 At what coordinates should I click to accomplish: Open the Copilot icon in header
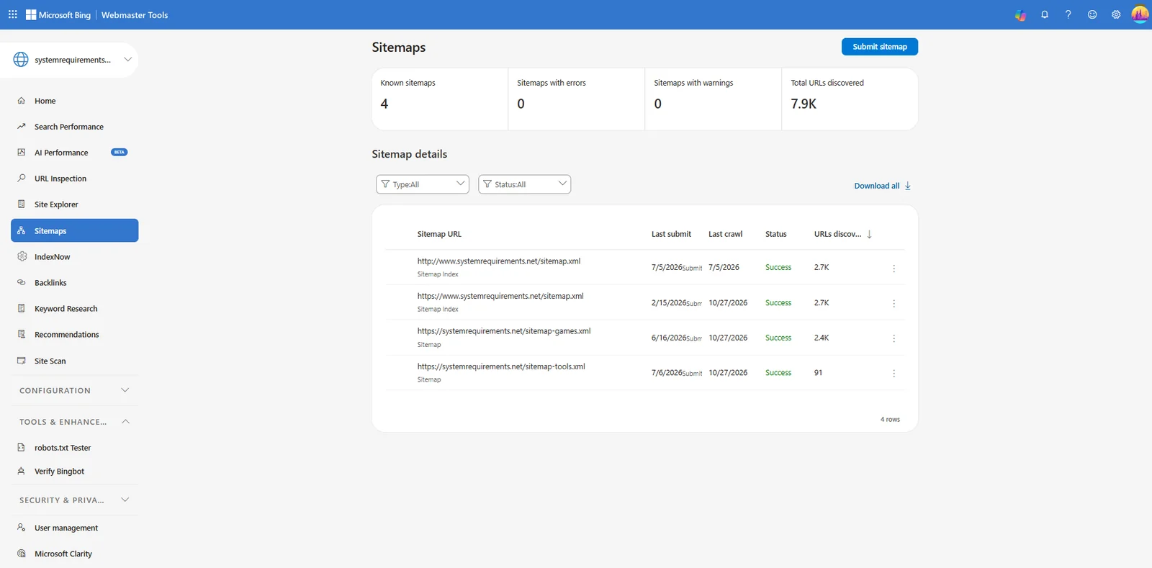(x=1020, y=14)
